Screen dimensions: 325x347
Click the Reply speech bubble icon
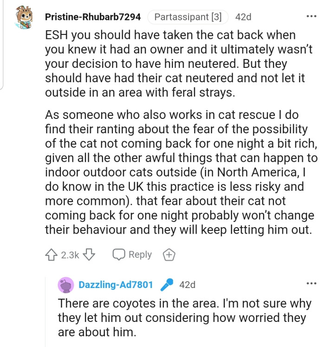119,255
